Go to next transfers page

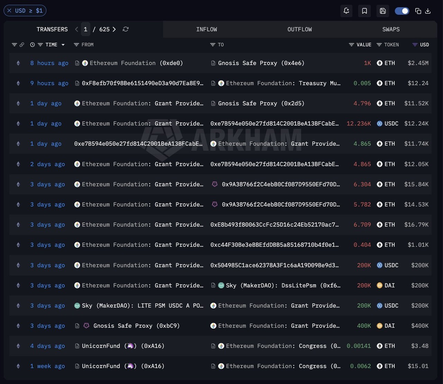(x=114, y=29)
